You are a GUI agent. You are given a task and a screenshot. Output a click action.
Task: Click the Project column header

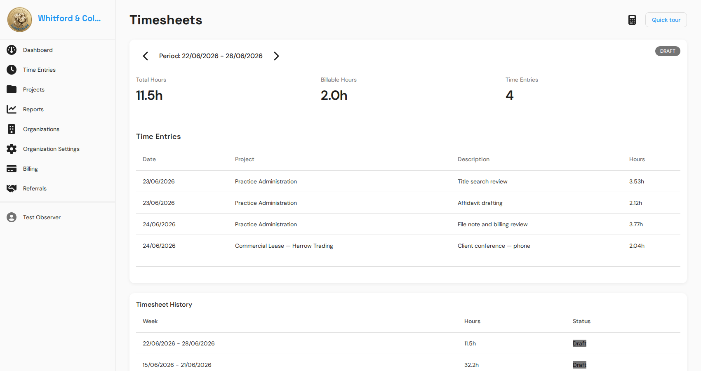coord(245,159)
